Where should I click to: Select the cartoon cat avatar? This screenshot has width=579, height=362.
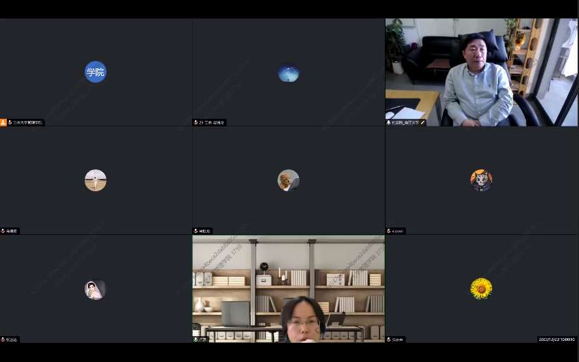(481, 180)
